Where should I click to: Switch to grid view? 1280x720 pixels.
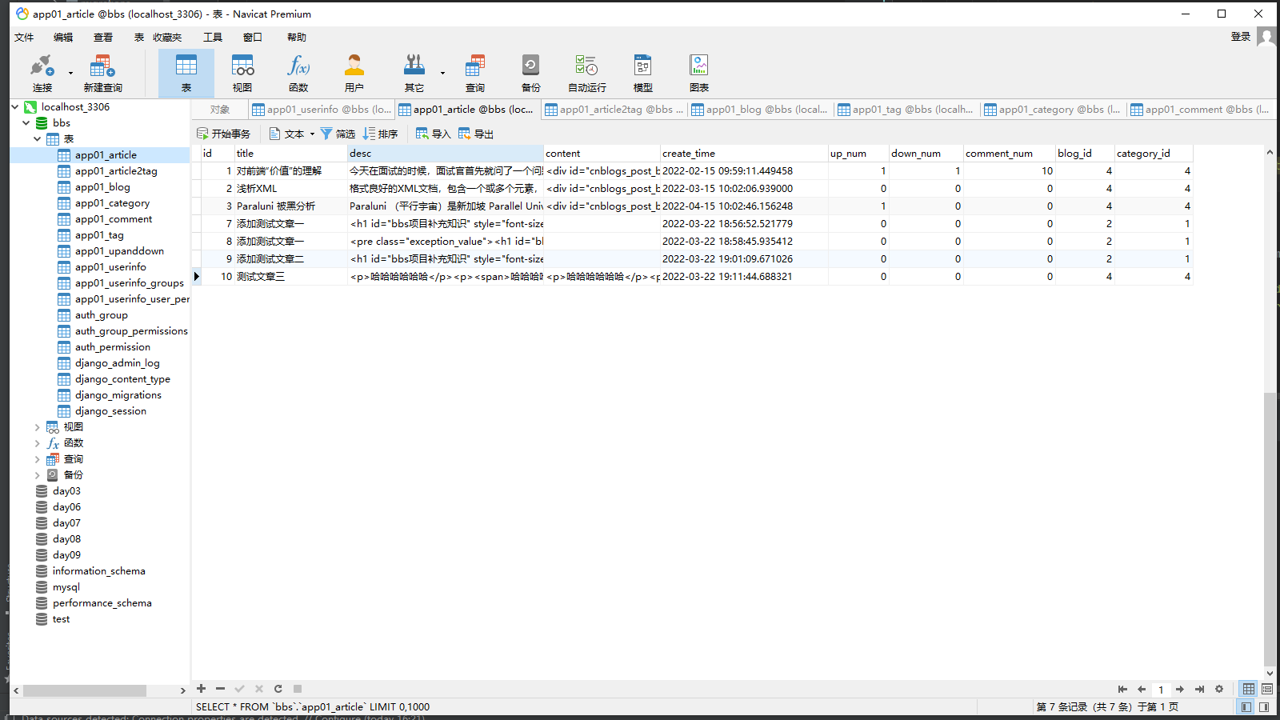point(1248,689)
